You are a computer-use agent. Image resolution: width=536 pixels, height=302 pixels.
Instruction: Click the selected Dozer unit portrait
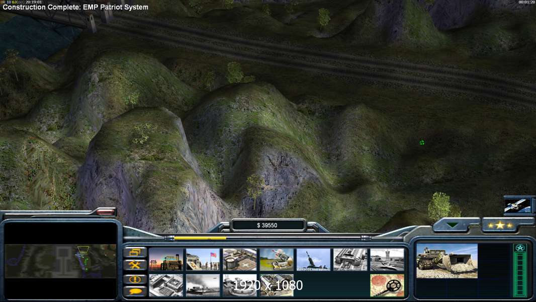(447, 261)
